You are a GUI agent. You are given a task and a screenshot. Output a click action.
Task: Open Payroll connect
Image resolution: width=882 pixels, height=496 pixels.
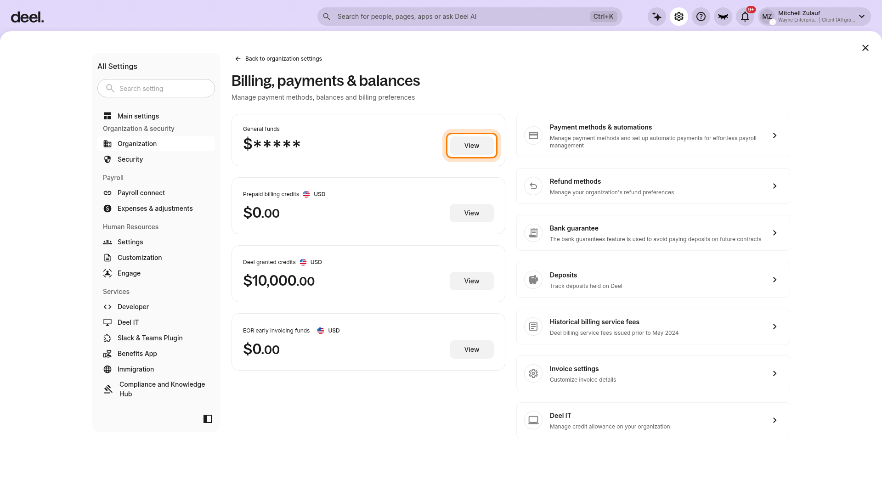click(156, 193)
